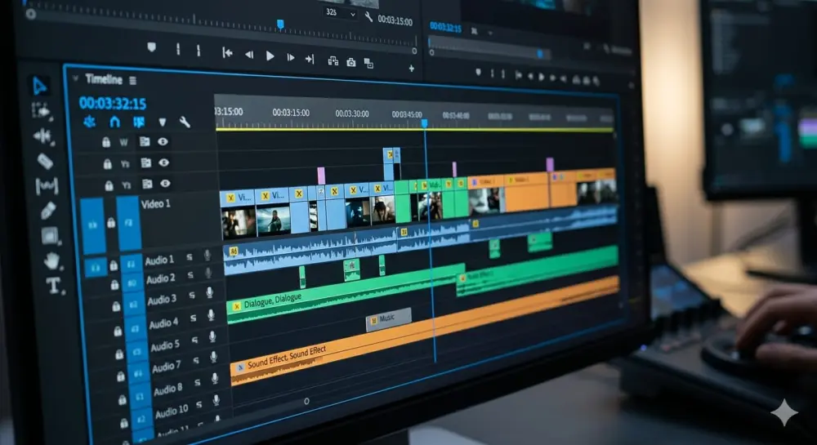
Task: Toggle Video 1 track targeting
Action: 128,223
